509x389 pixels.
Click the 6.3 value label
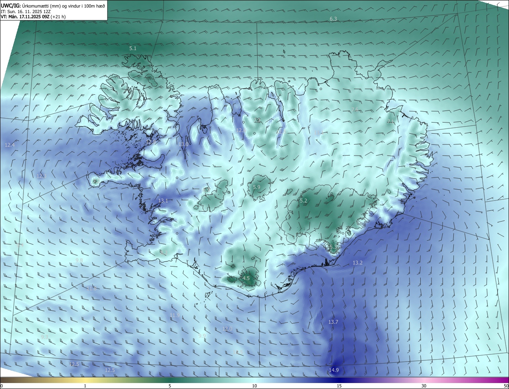(333, 19)
